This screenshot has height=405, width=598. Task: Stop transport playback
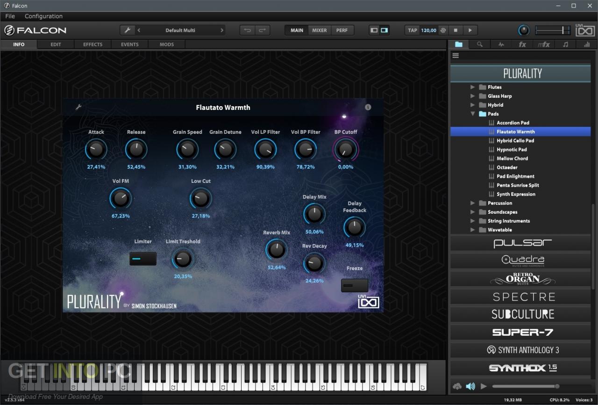[456, 30]
